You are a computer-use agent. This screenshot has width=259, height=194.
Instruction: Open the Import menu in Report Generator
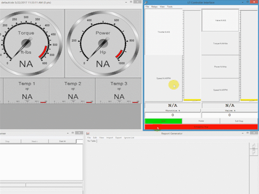point(110,137)
